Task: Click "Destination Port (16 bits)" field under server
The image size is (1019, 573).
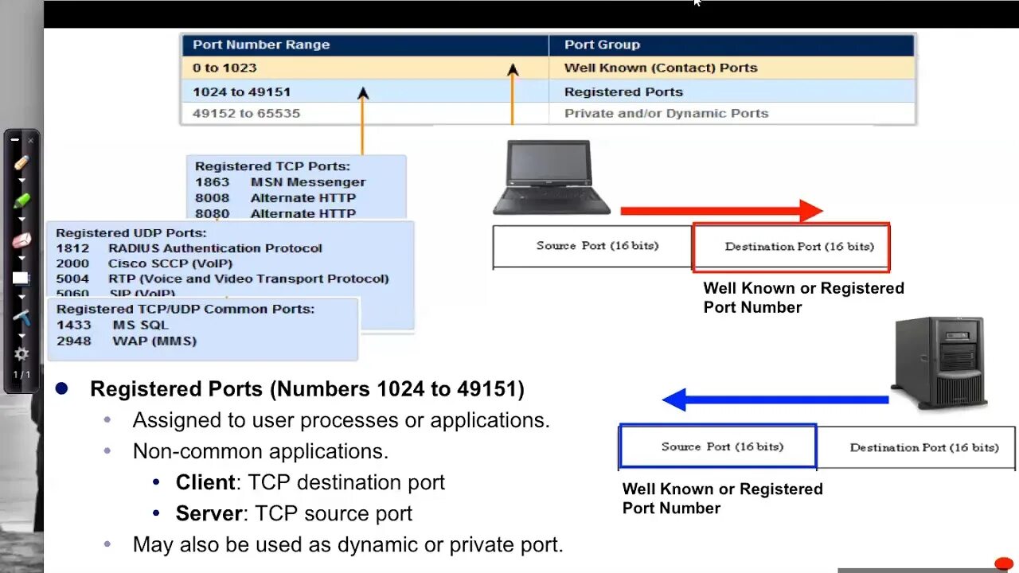Action: click(917, 447)
